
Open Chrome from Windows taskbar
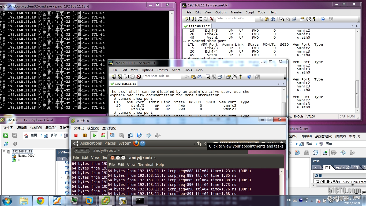(x=40, y=201)
